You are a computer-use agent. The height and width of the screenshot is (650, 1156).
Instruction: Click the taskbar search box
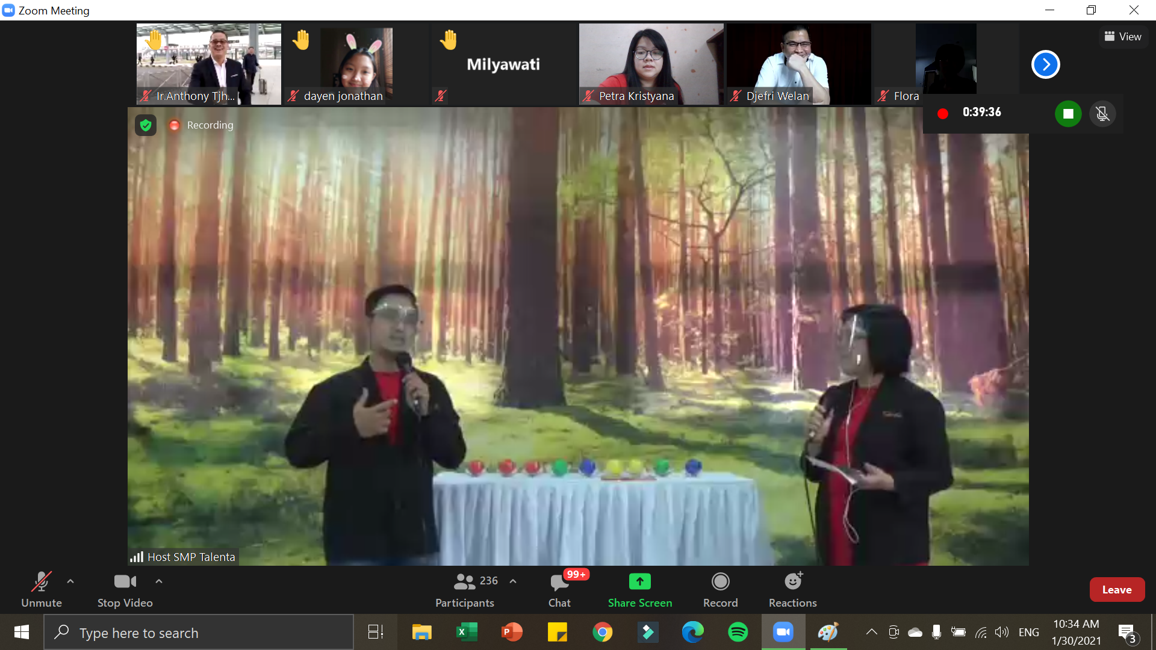[x=199, y=633]
